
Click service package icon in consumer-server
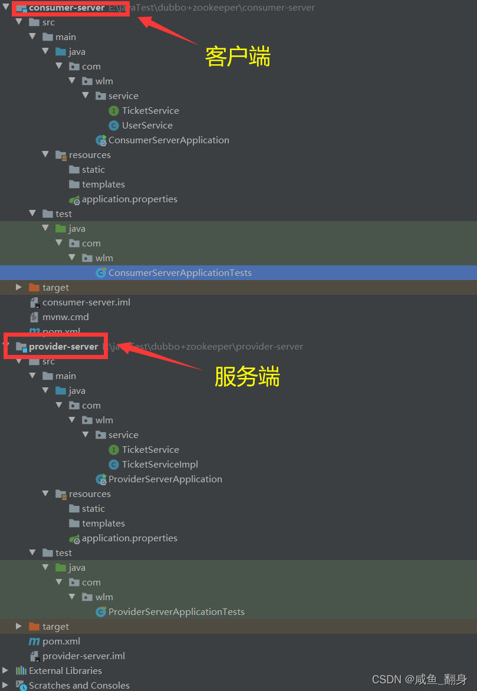[100, 96]
